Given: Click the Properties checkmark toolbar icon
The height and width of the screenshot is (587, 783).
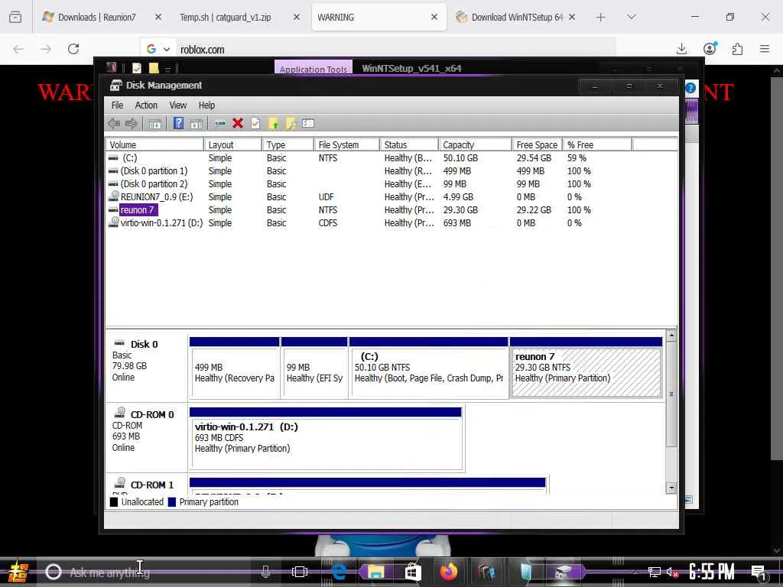Looking at the screenshot, I should pos(255,123).
